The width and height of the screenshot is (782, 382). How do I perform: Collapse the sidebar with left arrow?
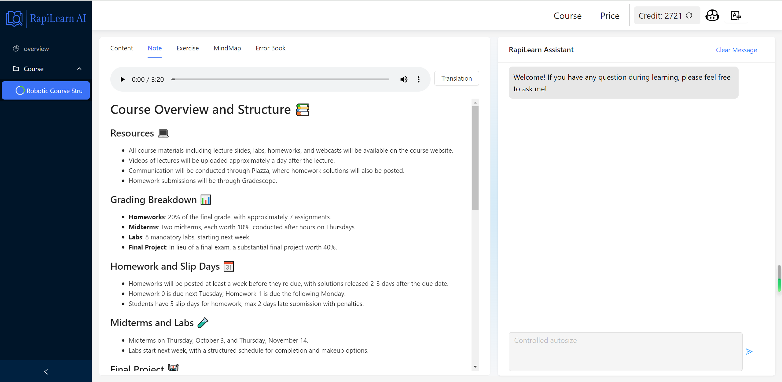[x=46, y=372]
